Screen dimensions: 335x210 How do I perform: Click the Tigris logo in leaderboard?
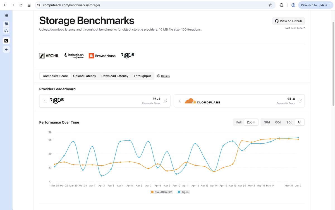click(57, 100)
